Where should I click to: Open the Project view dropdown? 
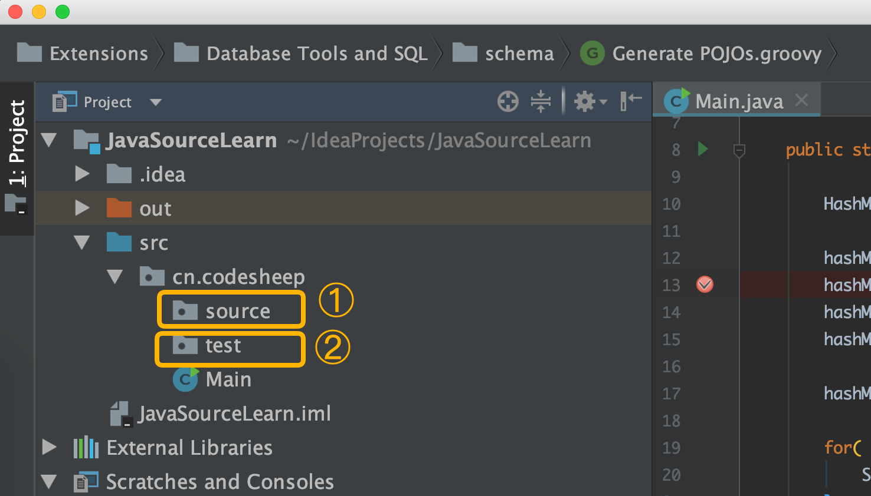[156, 102]
